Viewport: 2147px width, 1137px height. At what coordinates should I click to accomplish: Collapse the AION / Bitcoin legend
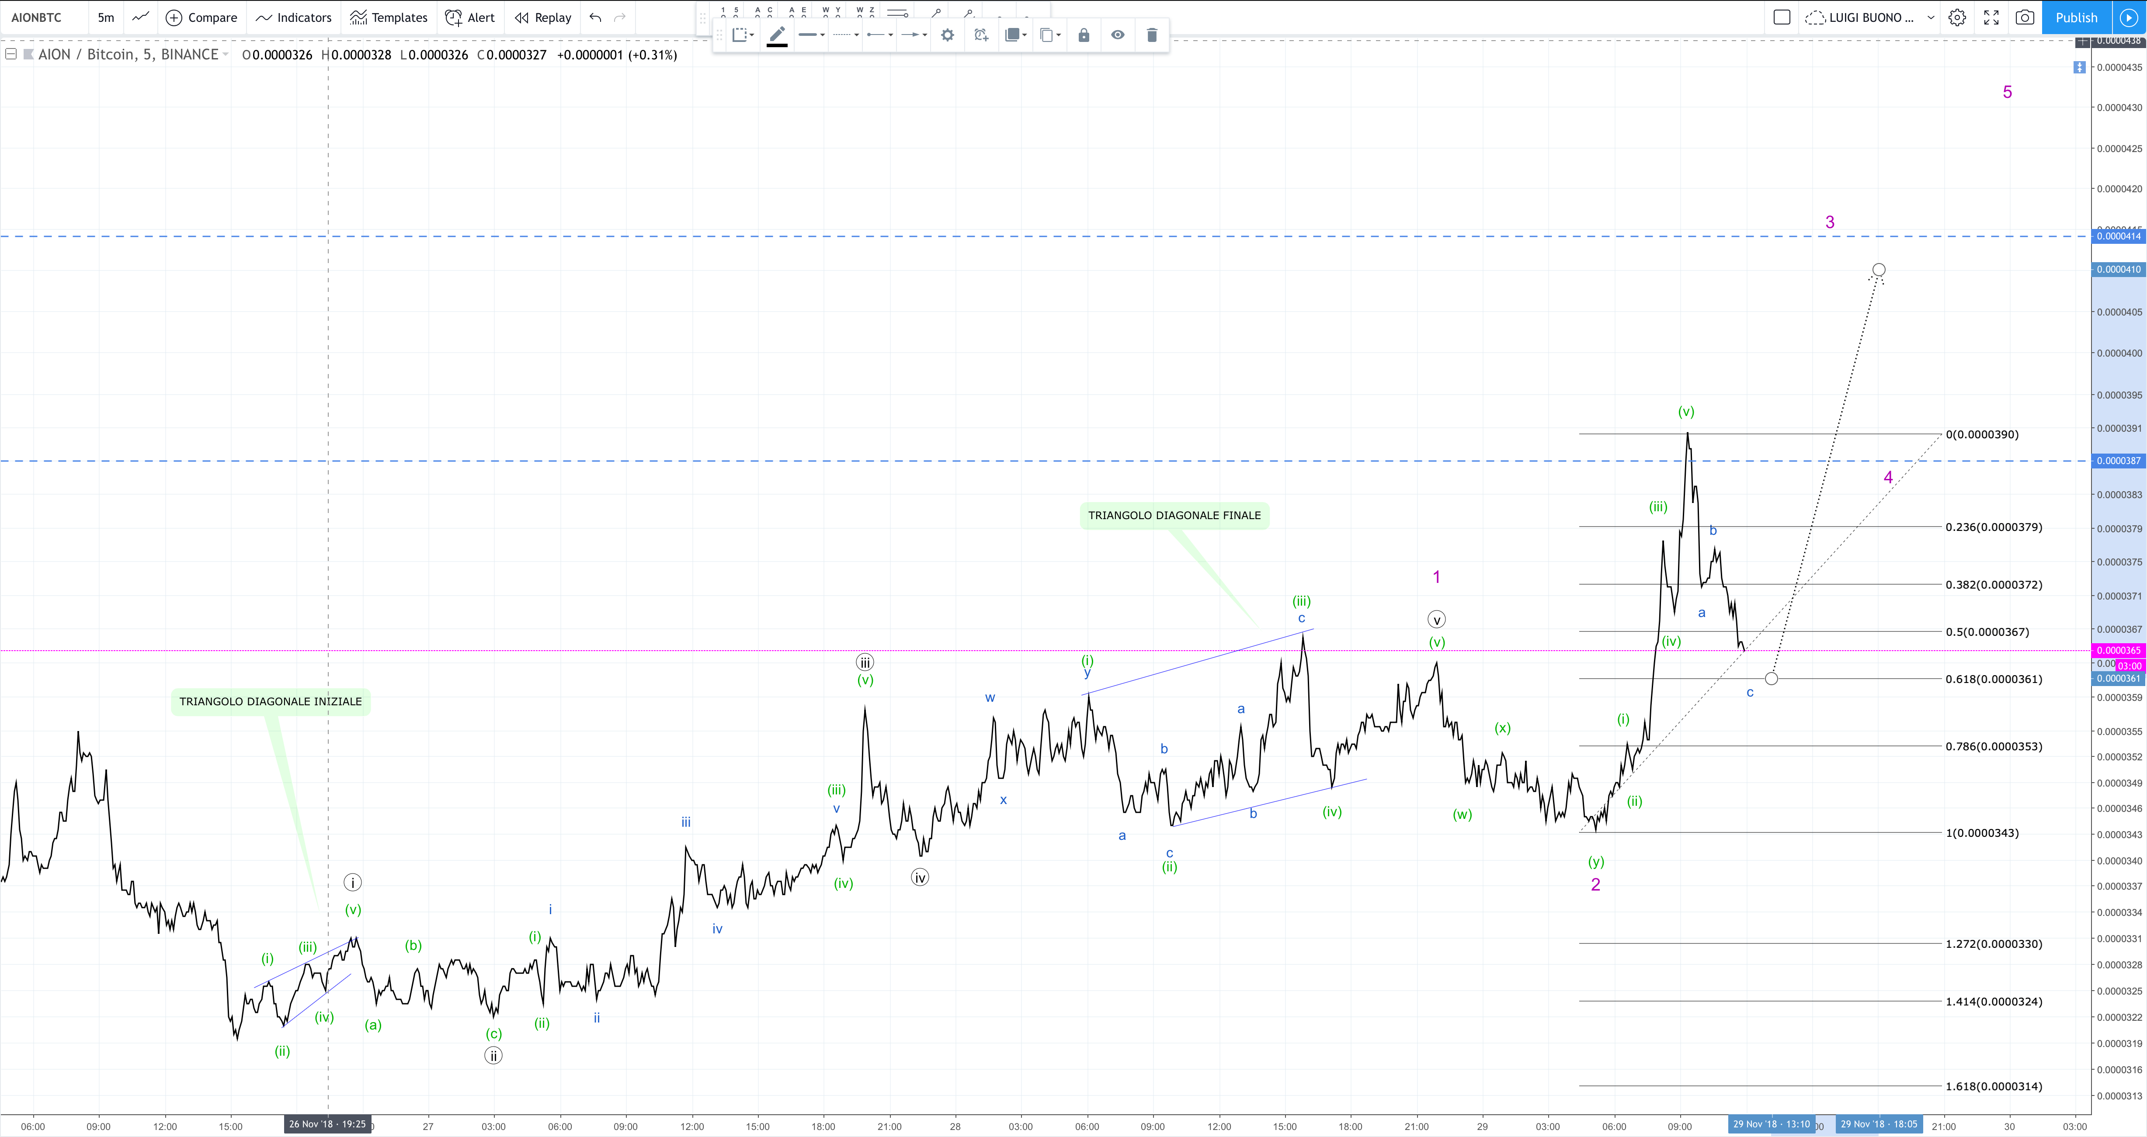click(x=12, y=54)
